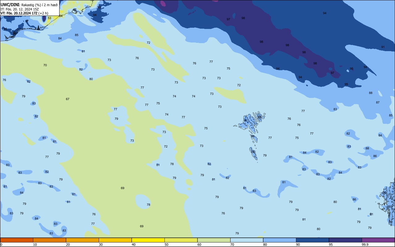This screenshot has width=395, height=247.
Task: Click the legend tick label '20'
Action: [x=68, y=245]
